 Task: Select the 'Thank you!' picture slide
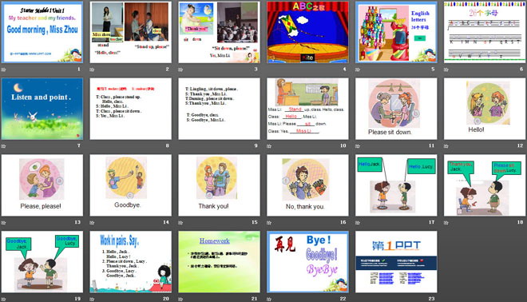[219, 185]
